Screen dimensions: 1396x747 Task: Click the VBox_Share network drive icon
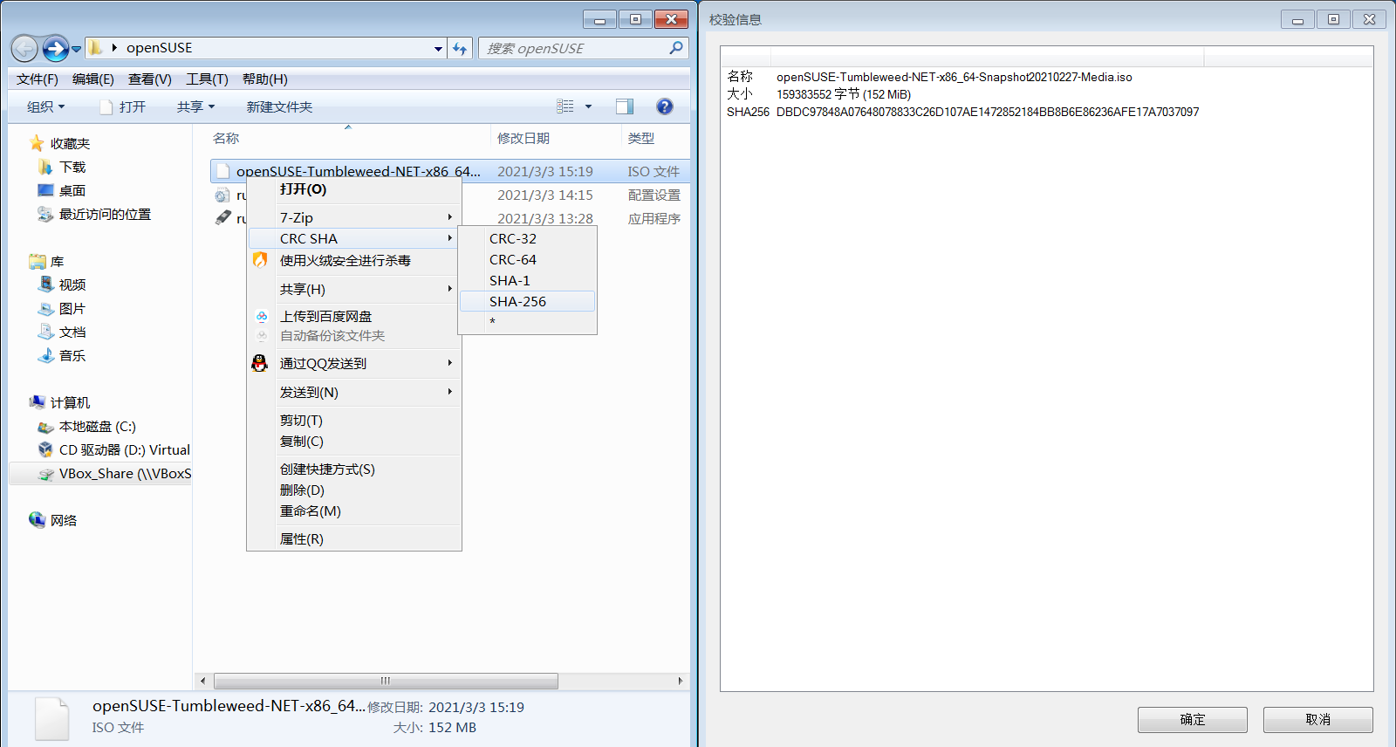coord(45,474)
